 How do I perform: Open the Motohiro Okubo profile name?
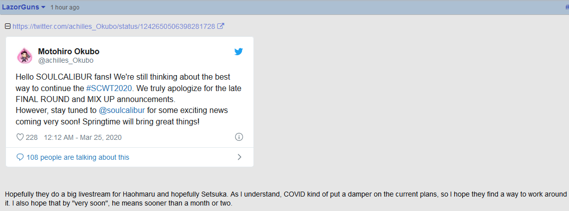coord(69,51)
